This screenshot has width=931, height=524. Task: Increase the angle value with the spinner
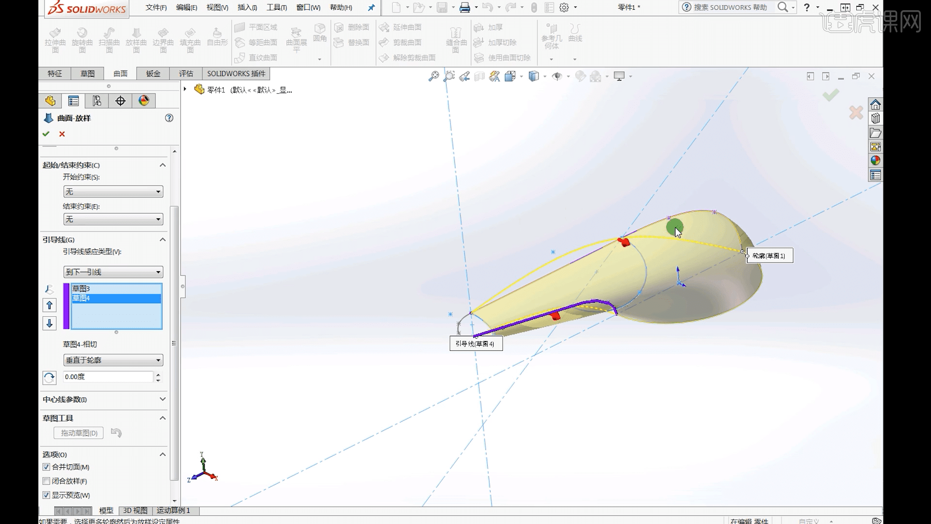[158, 374]
